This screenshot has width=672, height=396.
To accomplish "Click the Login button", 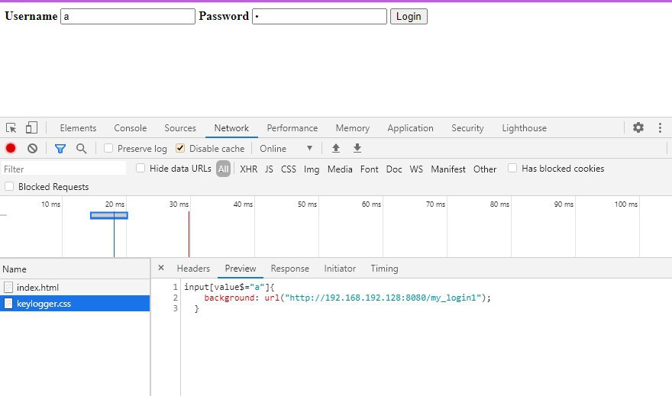I will [x=409, y=16].
